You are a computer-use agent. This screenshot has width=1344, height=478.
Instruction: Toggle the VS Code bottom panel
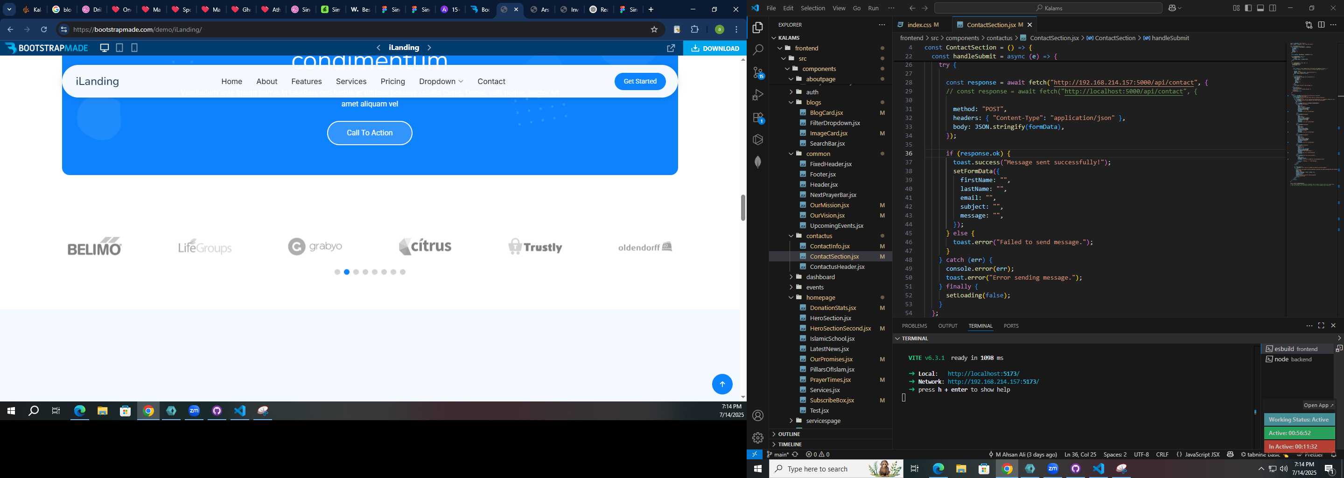(1260, 8)
